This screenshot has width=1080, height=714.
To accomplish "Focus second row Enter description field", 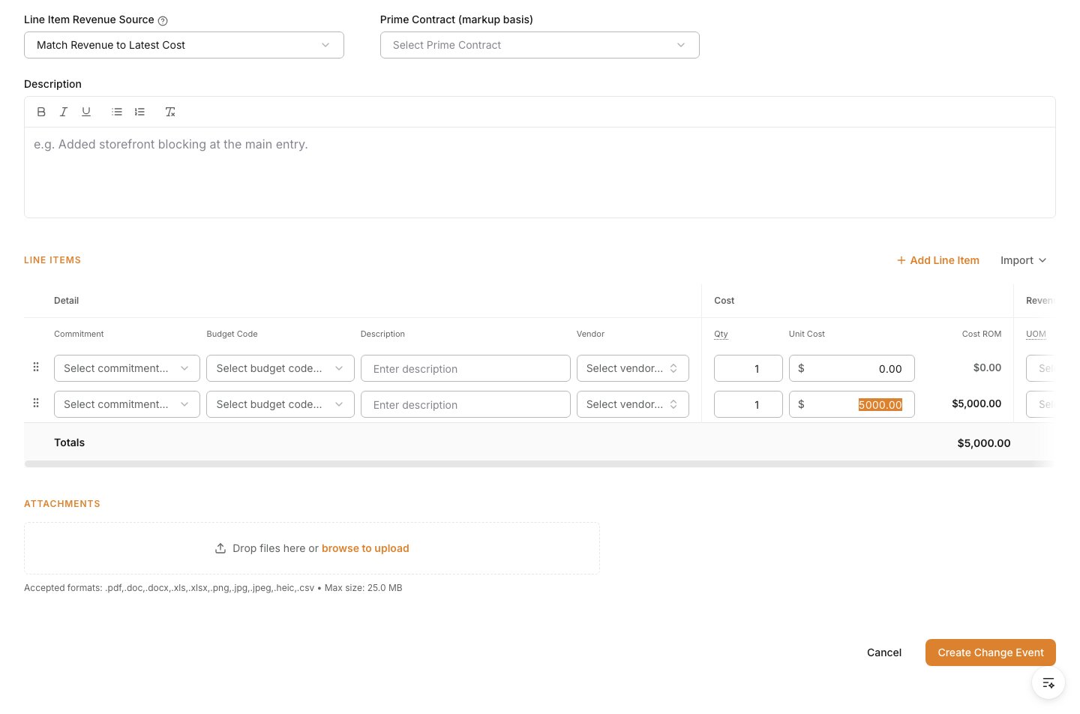I will click(466, 404).
